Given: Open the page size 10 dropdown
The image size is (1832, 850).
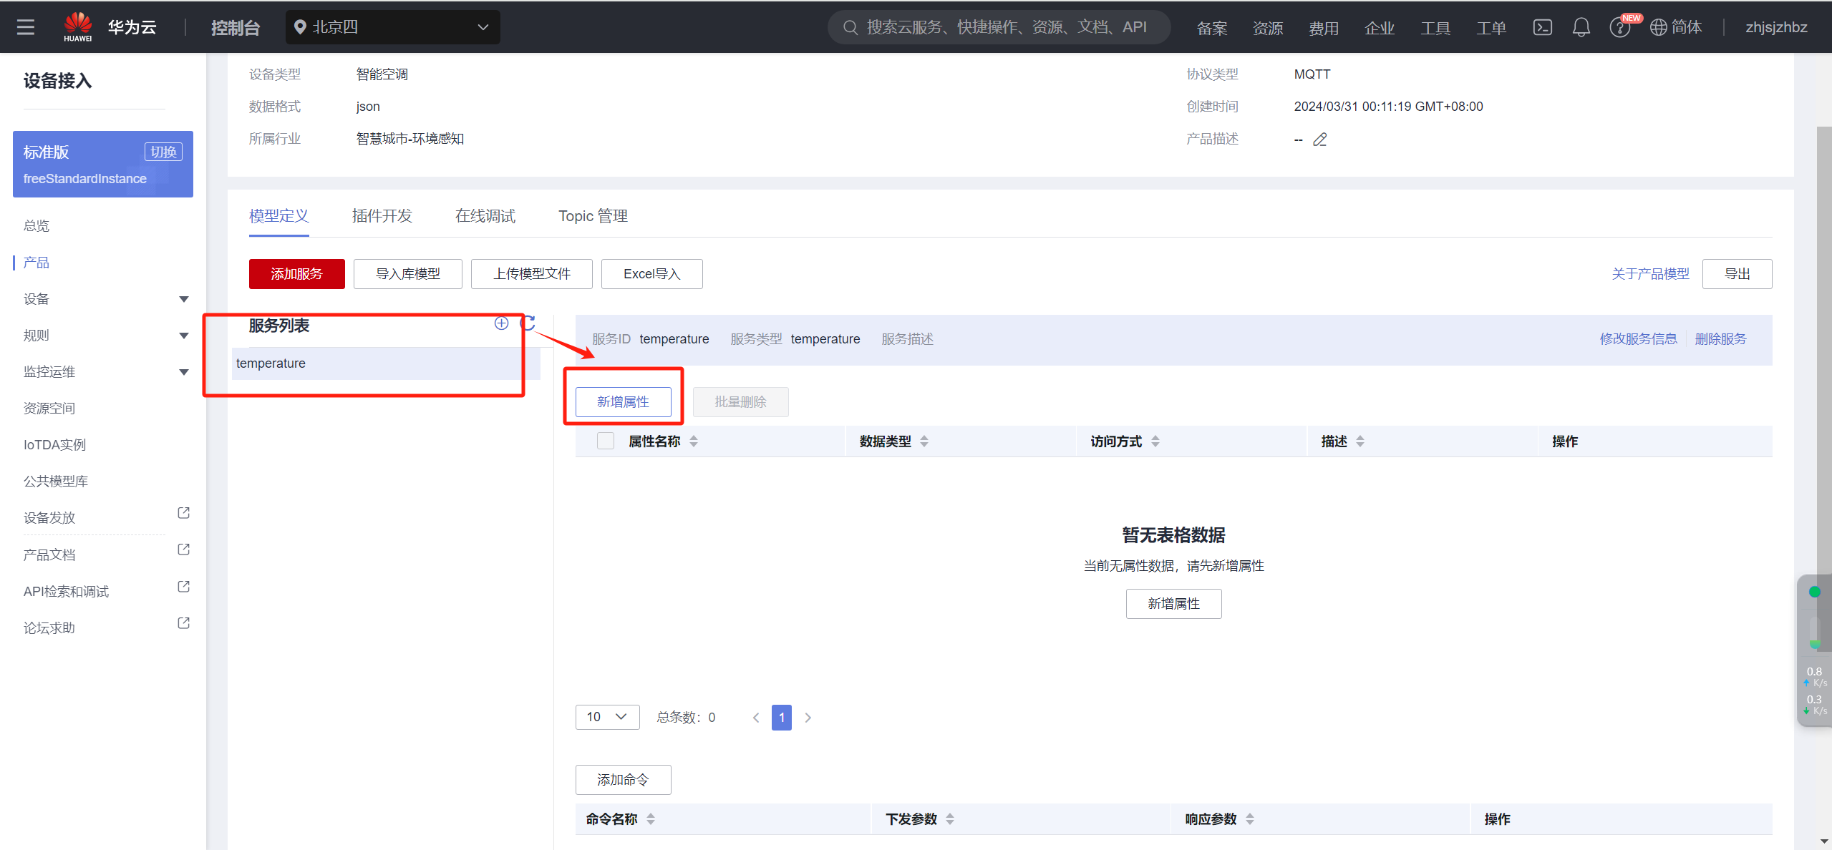Looking at the screenshot, I should (606, 717).
